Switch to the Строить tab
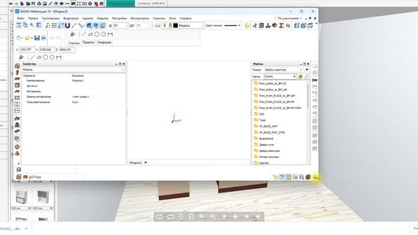 coord(74,42)
